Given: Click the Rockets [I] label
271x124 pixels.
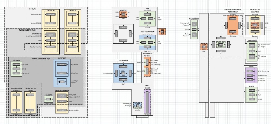Looking at the screenshot, I should (255, 23).
